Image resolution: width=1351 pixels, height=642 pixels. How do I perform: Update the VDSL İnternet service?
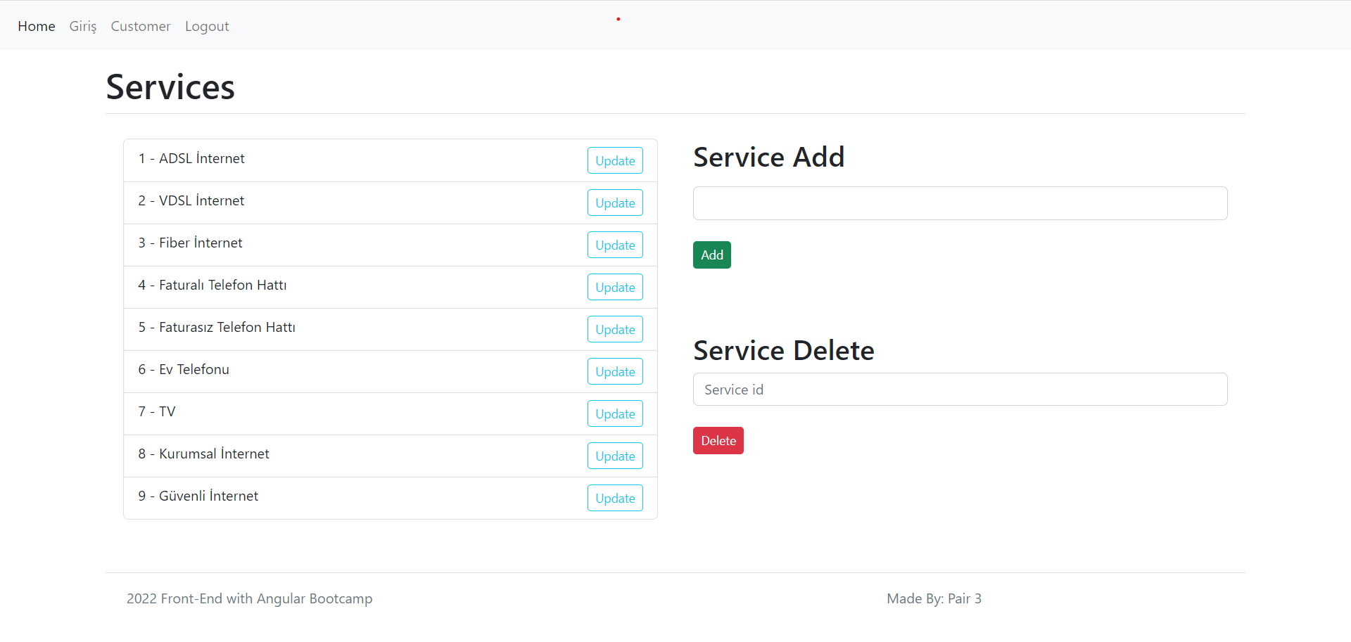coord(615,203)
